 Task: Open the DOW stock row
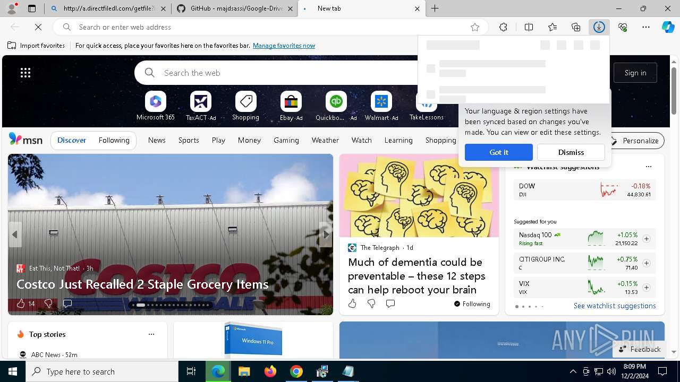(x=584, y=190)
